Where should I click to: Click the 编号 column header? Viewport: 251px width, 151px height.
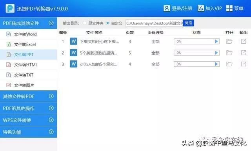tap(63, 32)
